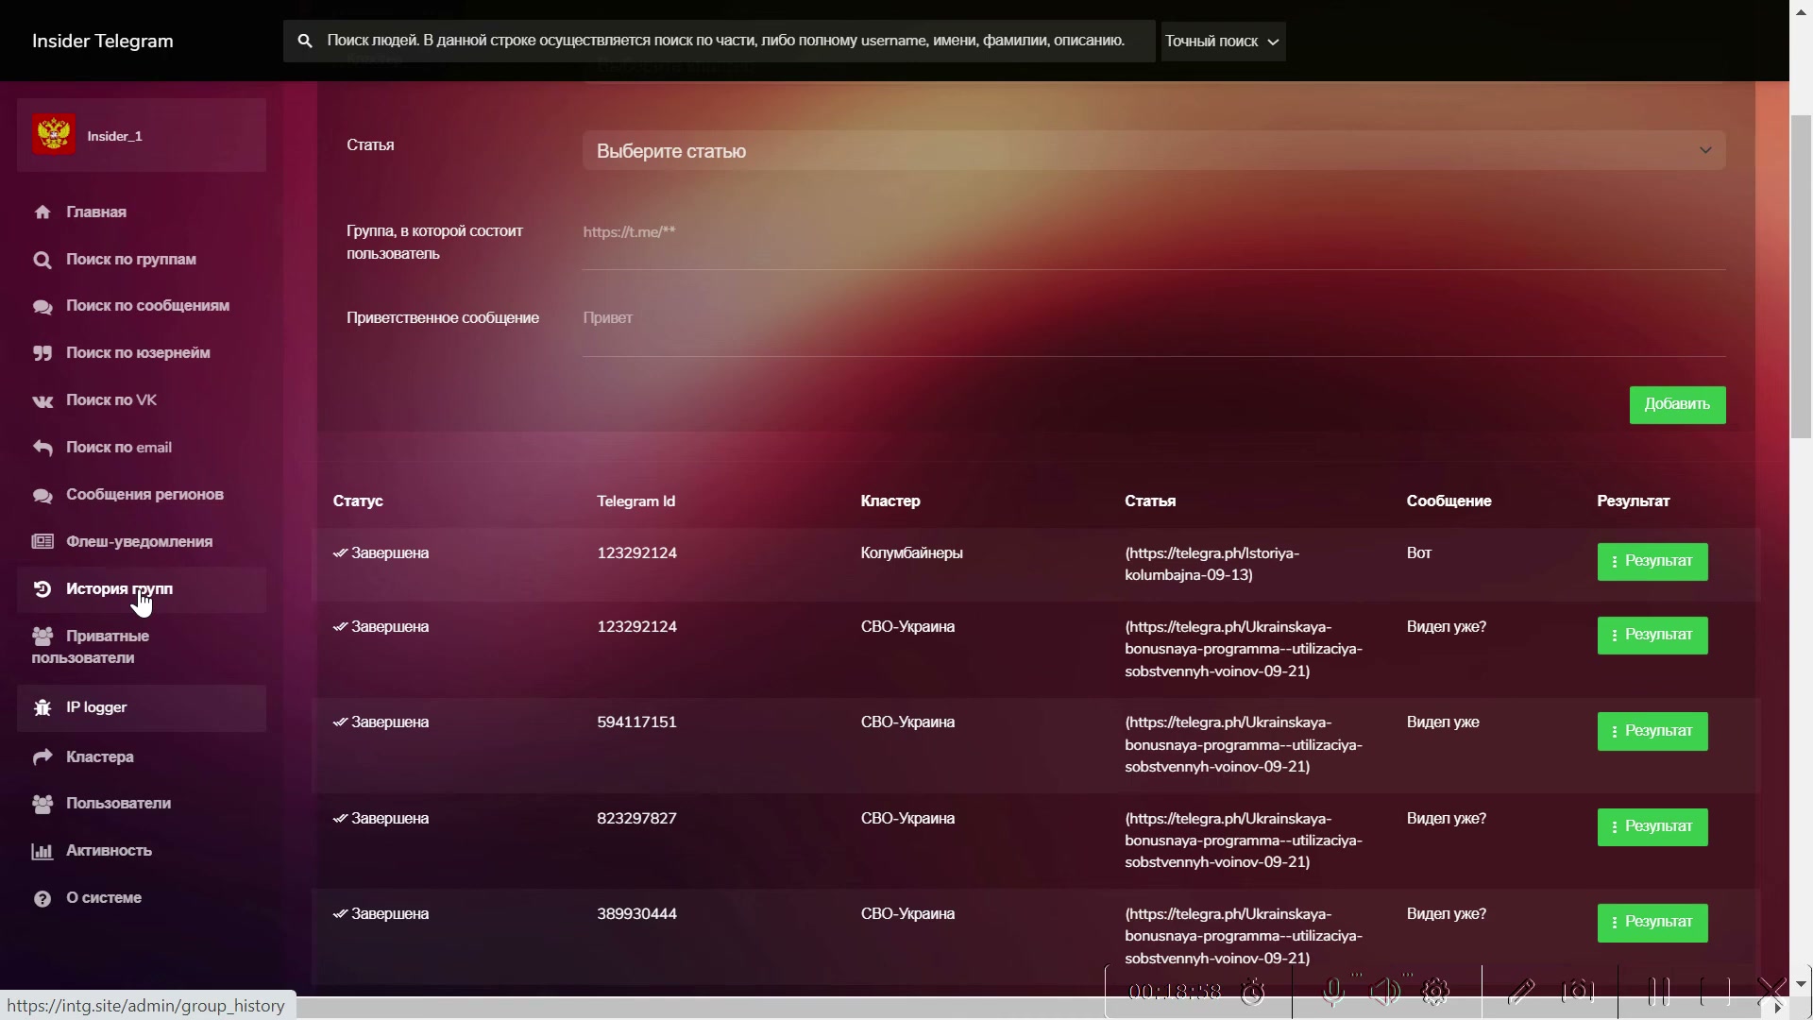Image resolution: width=1813 pixels, height=1020 pixels.
Task: Click the square brackets icon in recorder toolbar
Action: pos(1715,992)
